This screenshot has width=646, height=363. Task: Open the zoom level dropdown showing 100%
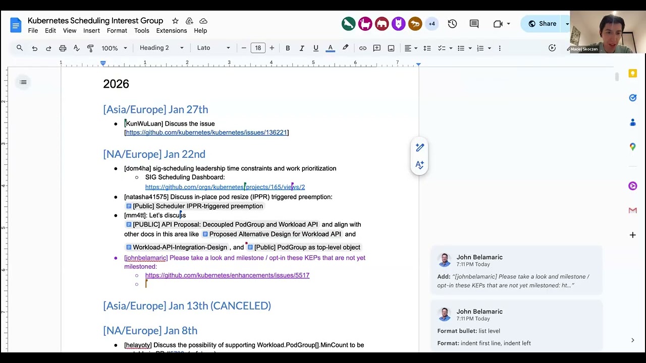(x=114, y=48)
